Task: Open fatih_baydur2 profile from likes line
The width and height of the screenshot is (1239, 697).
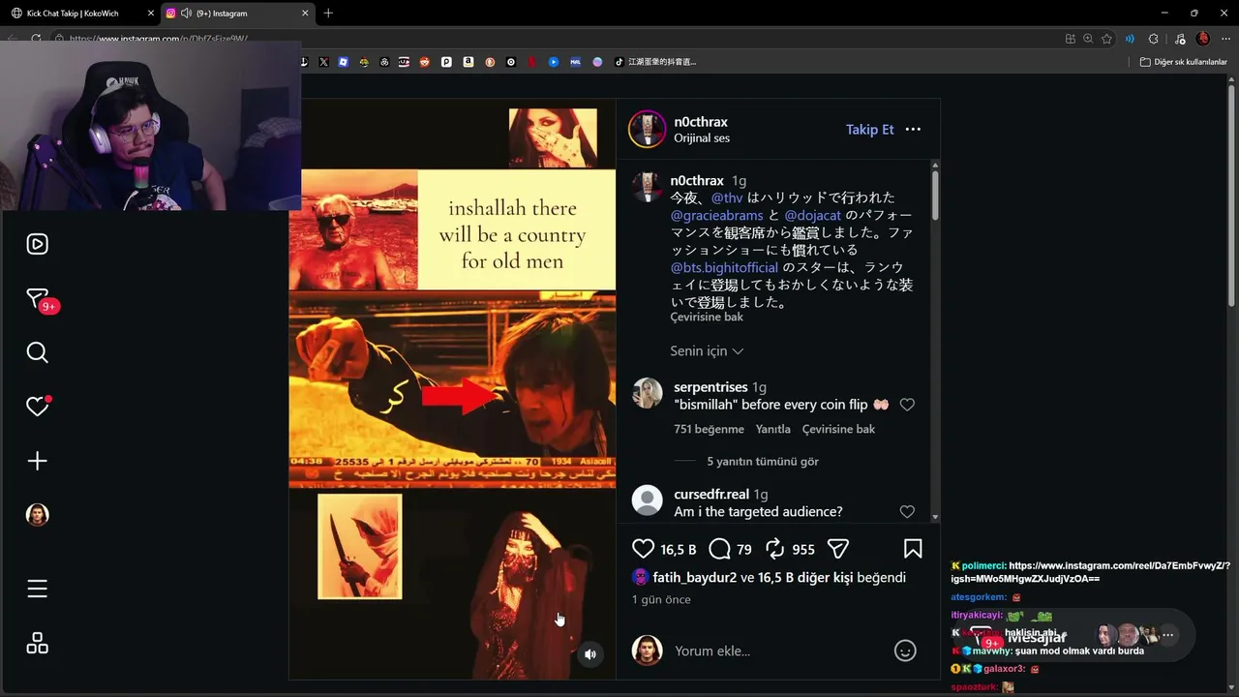Action: point(695,577)
